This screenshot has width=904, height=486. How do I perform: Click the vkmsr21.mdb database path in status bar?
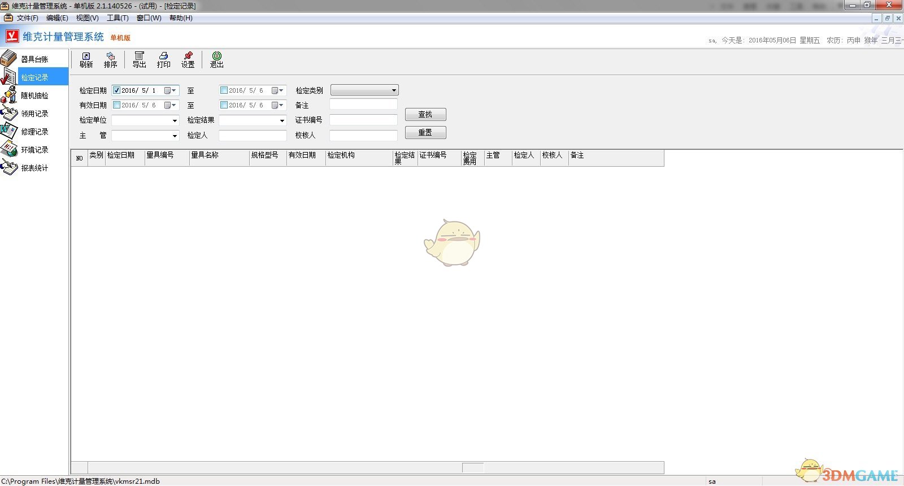(80, 481)
